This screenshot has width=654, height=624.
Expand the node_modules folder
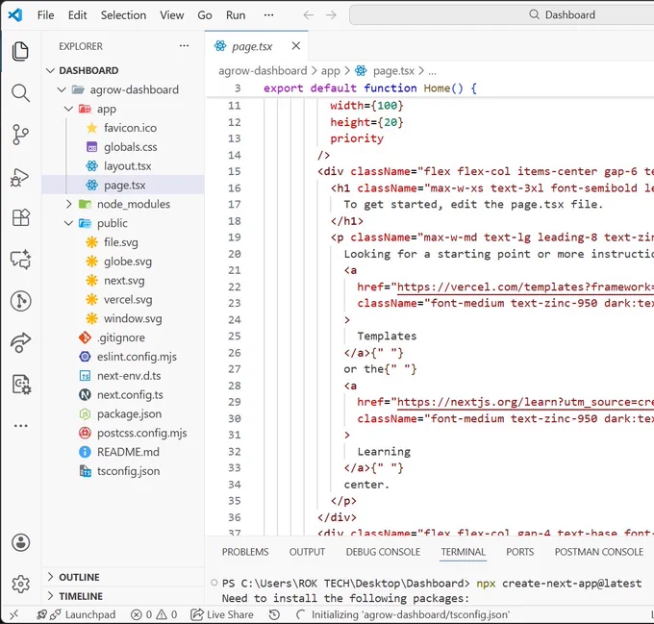click(x=69, y=204)
